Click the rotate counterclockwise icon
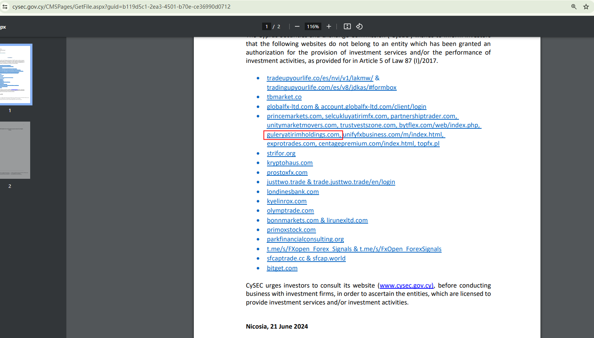The height and width of the screenshot is (338, 594). tap(359, 26)
